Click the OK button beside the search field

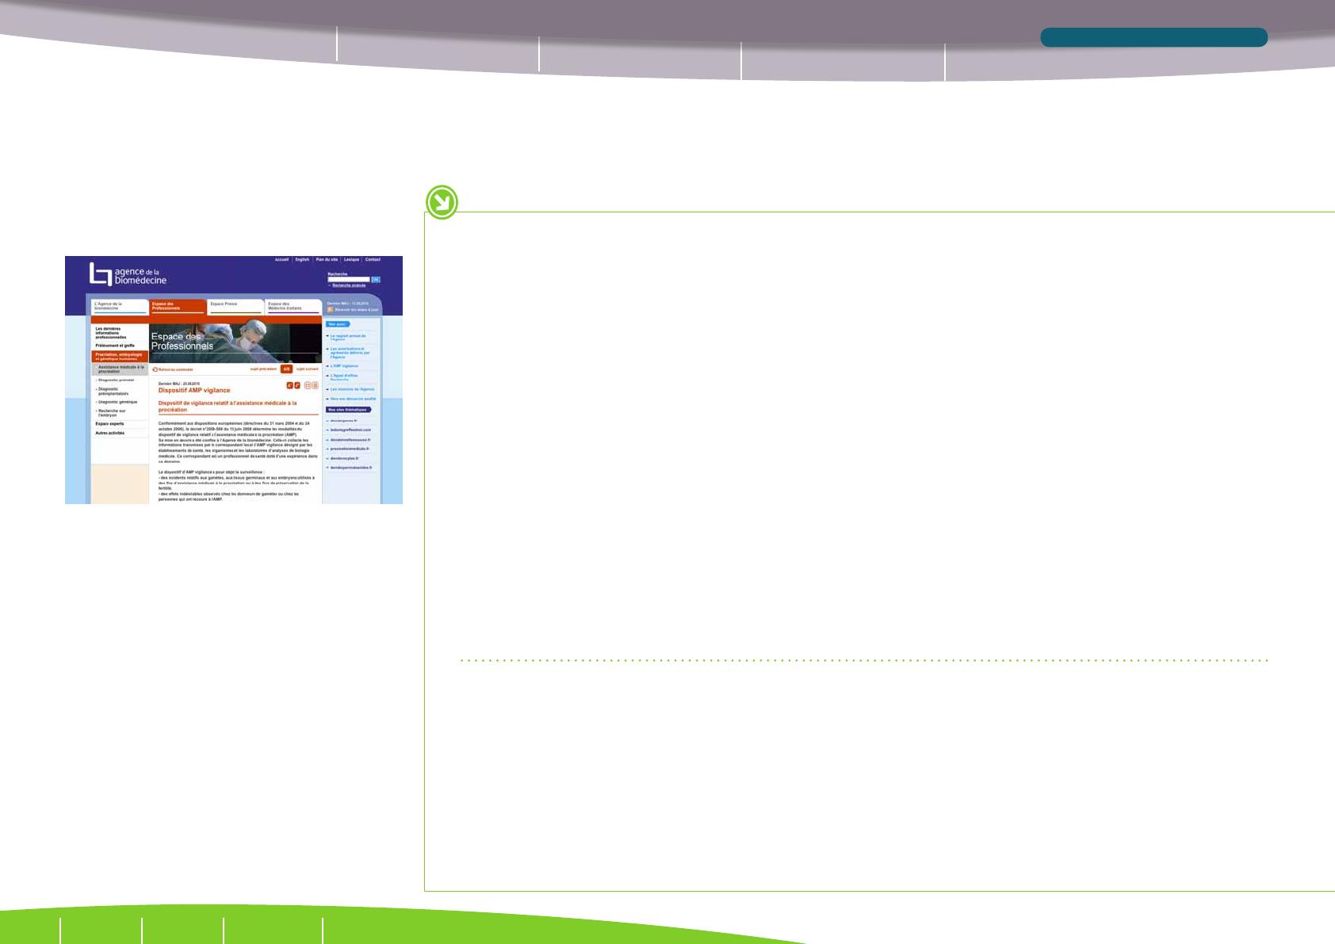(x=376, y=279)
